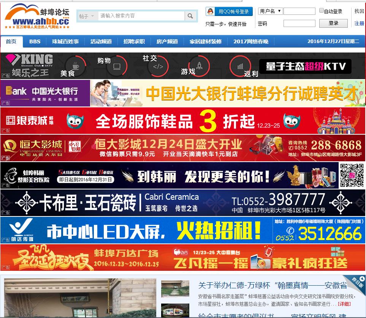This screenshot has width=366, height=318.
Task: Click the QQ penguin login icon
Action: (210, 11)
